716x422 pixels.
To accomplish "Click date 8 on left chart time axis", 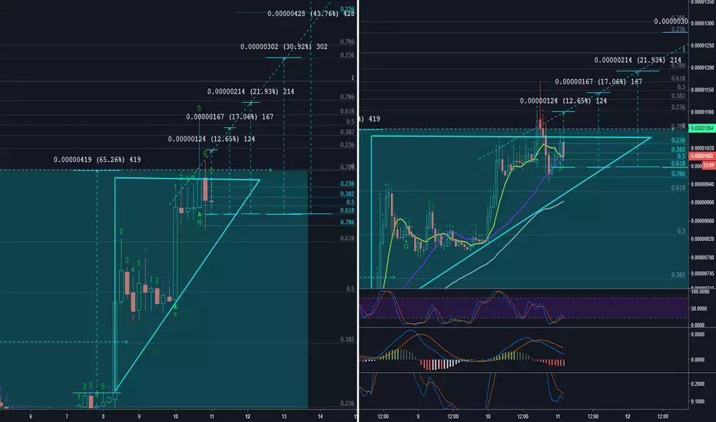I will 103,417.
